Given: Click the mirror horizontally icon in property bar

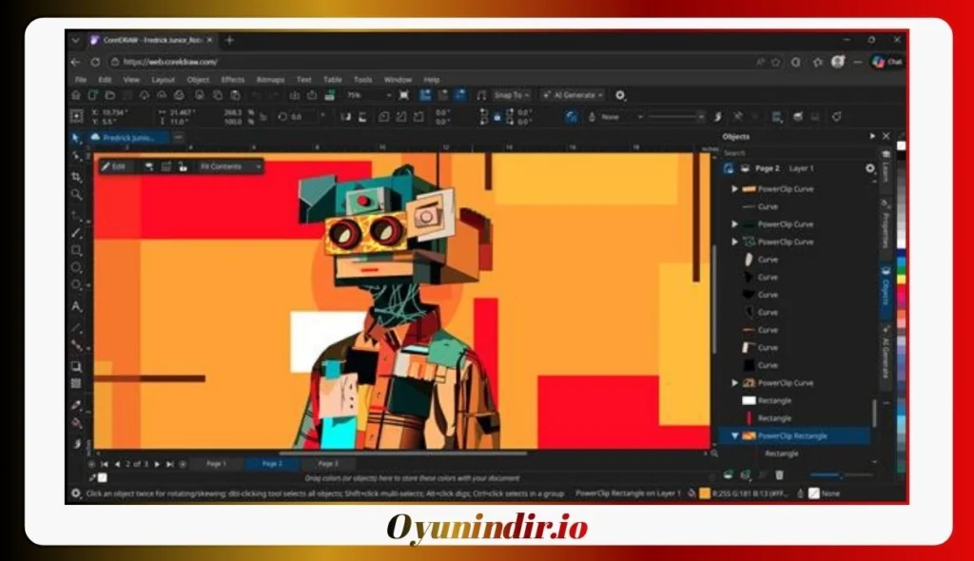Looking at the screenshot, I should pos(345,117).
